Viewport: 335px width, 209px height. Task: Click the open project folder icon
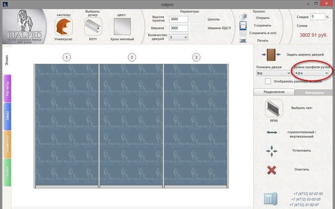pos(242,18)
